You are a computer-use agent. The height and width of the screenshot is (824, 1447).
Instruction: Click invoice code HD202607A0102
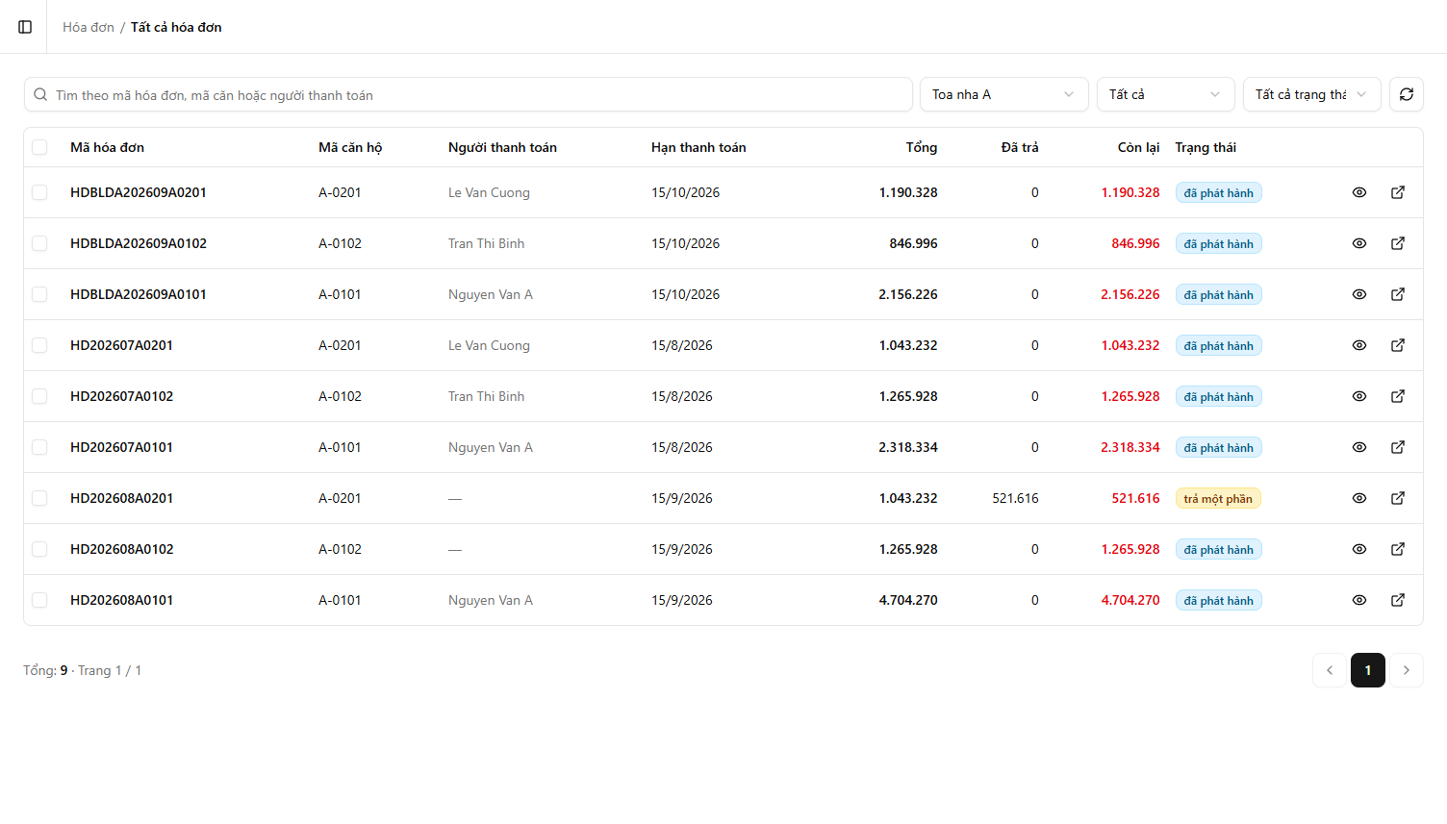pyautogui.click(x=122, y=396)
